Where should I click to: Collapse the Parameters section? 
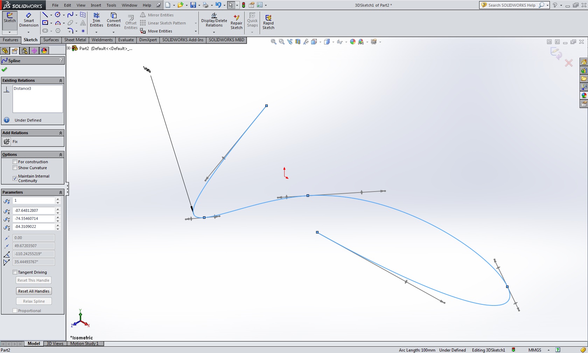61,193
